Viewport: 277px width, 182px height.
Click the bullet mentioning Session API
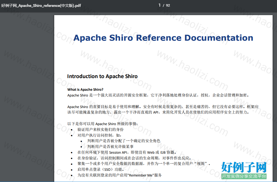pos(127,152)
